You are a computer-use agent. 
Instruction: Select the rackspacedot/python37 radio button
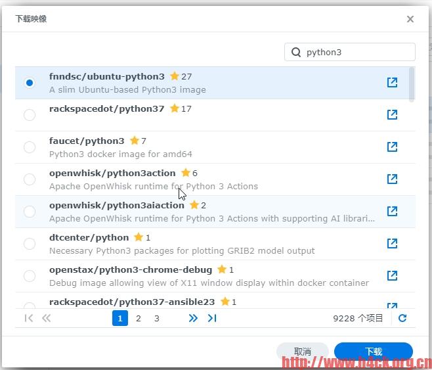[30, 115]
